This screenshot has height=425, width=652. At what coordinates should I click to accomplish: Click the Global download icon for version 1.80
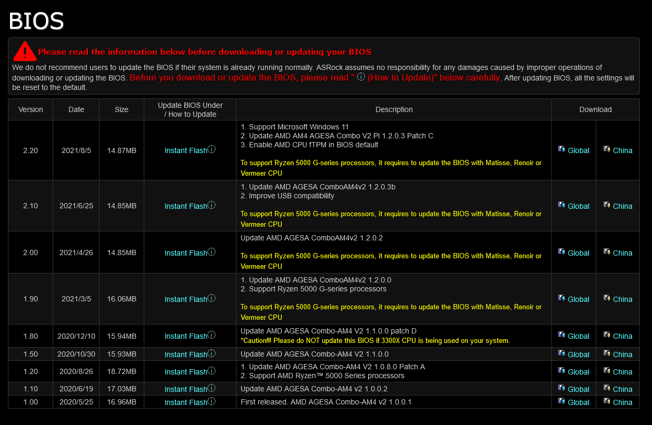point(562,335)
